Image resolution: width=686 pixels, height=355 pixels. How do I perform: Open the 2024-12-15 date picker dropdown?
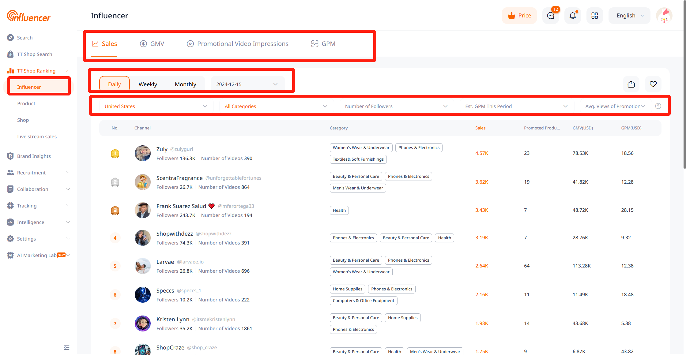coord(247,84)
